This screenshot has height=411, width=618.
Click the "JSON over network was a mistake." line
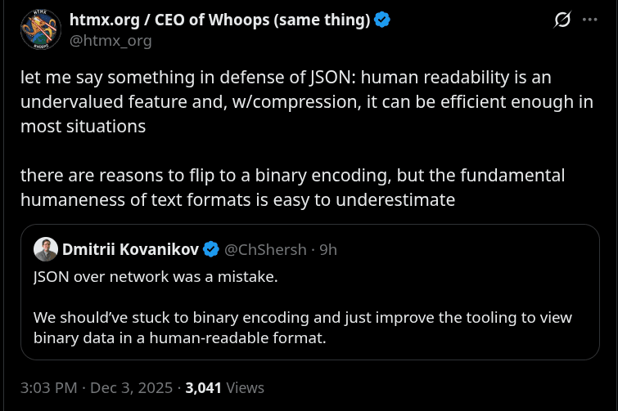156,276
